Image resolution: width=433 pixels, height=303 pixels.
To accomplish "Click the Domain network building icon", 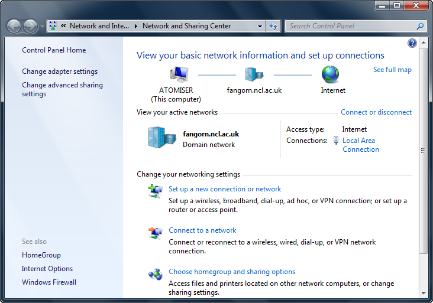I will (x=161, y=138).
